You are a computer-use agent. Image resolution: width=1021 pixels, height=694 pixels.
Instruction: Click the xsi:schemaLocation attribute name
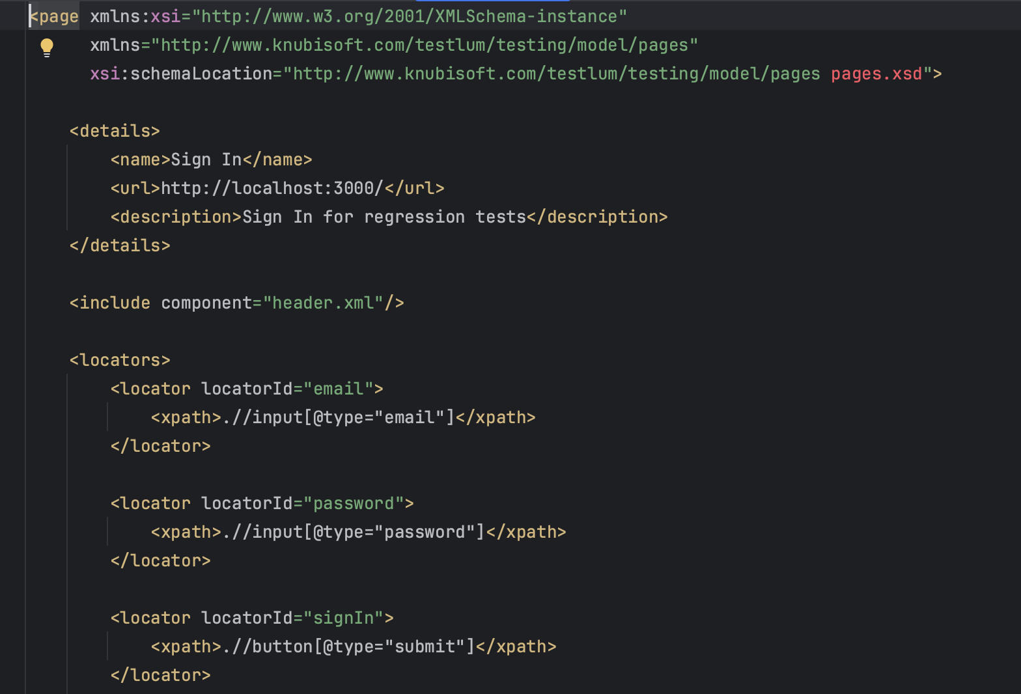[x=180, y=74]
